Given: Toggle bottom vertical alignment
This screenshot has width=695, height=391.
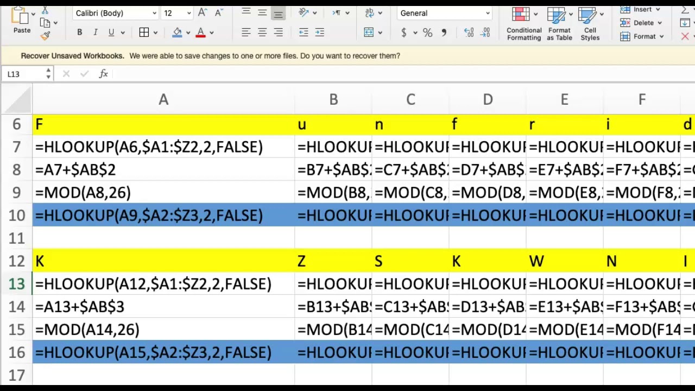Looking at the screenshot, I should tap(278, 12).
